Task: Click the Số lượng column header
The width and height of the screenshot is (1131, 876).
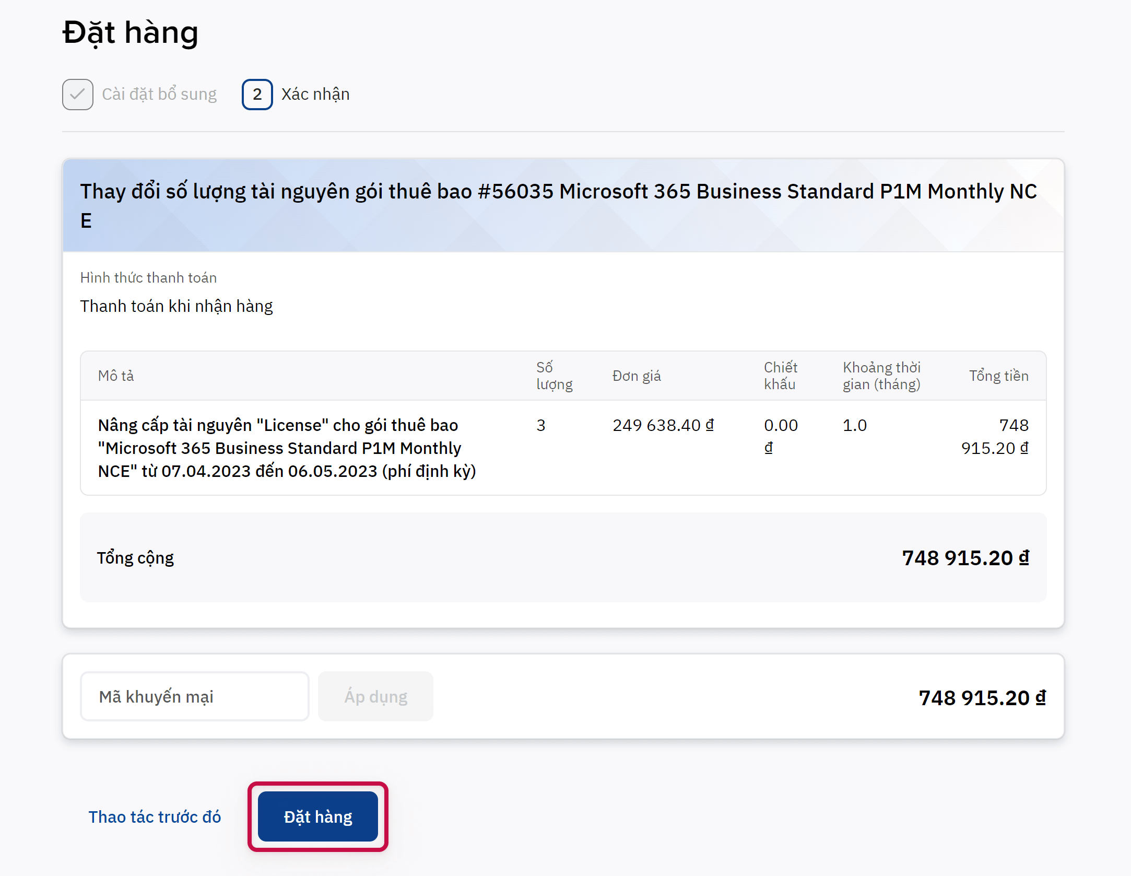Action: (554, 376)
